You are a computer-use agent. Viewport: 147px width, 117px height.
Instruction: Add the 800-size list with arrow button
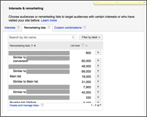point(98,53)
